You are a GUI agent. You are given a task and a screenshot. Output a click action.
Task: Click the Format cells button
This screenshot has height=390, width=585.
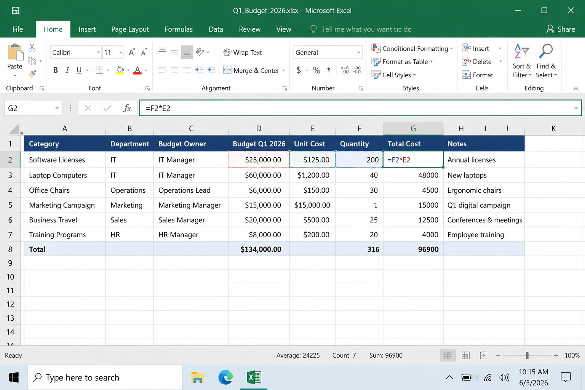[478, 75]
